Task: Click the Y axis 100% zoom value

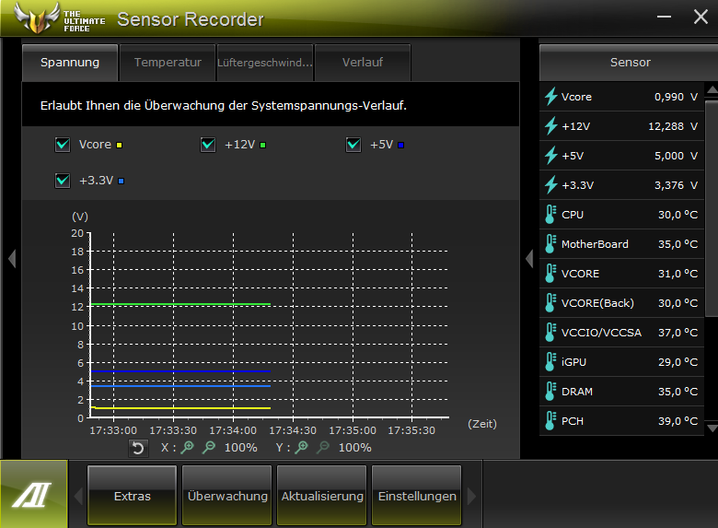Action: click(355, 448)
